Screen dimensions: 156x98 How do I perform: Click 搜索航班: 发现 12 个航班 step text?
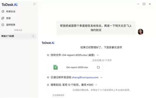(72, 85)
